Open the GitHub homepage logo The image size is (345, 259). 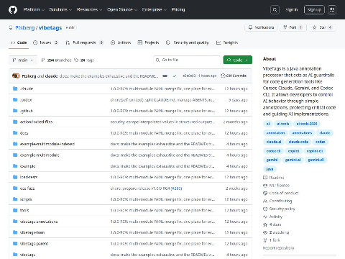tap(13, 9)
